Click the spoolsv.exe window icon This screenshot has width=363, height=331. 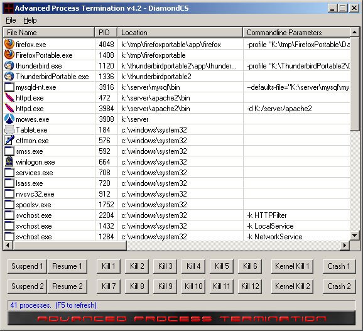pos(9,204)
